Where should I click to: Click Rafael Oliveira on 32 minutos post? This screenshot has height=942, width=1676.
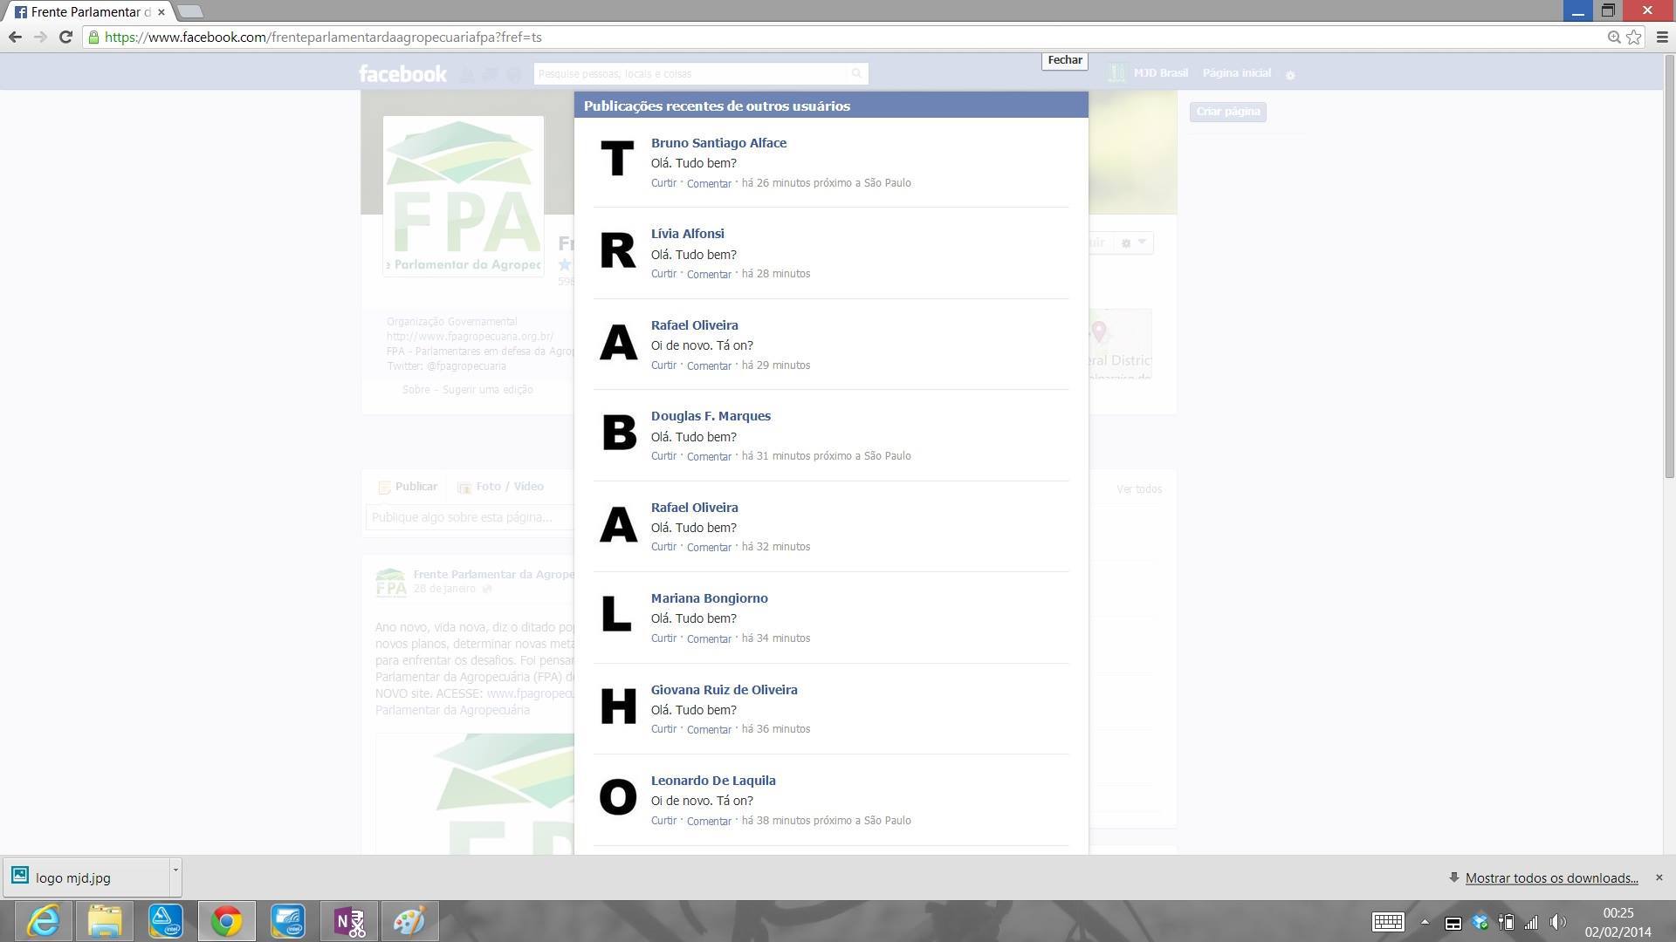tap(694, 508)
